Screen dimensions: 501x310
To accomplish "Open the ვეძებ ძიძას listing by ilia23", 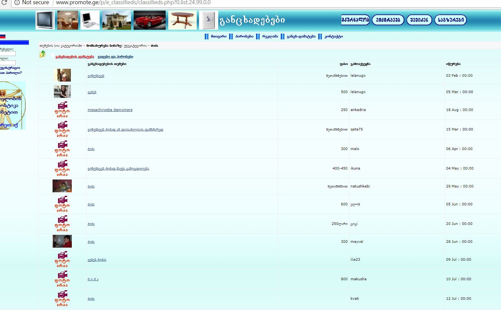I will (x=97, y=260).
